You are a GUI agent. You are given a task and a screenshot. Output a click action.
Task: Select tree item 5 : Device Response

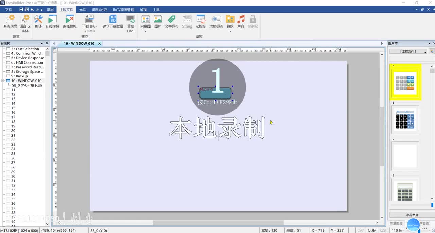click(28, 58)
